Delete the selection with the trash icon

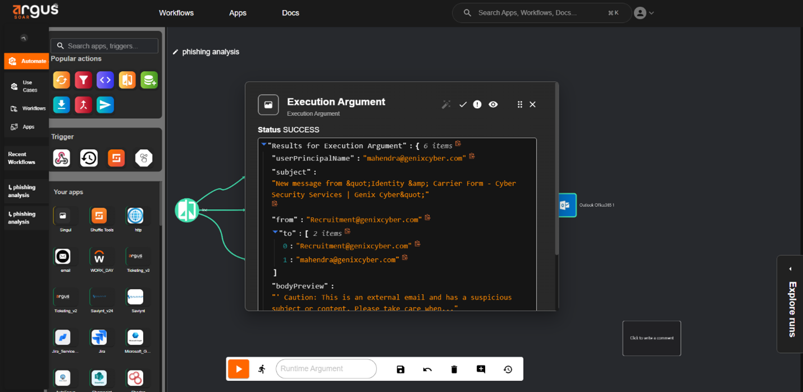pyautogui.click(x=454, y=369)
